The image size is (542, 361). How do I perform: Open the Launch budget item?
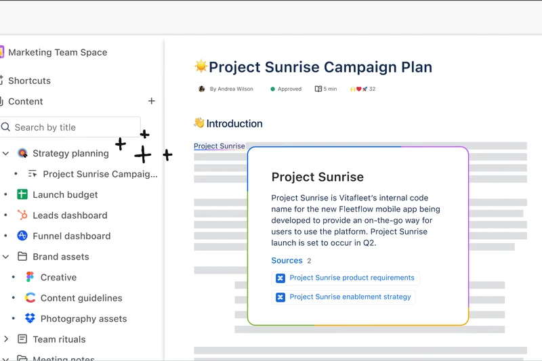point(65,194)
